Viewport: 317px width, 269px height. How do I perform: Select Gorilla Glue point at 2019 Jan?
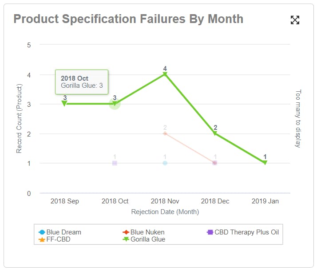[x=265, y=163]
